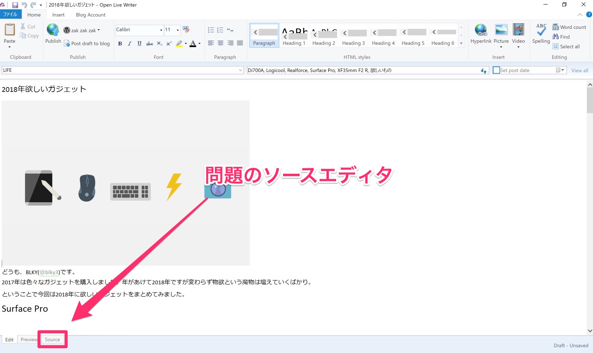Open Help with the question mark icon
Viewport: 593px width, 353px height.
pos(589,14)
